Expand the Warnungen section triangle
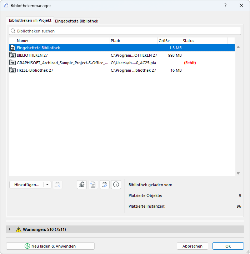This screenshot has height=254, width=250. [10, 229]
